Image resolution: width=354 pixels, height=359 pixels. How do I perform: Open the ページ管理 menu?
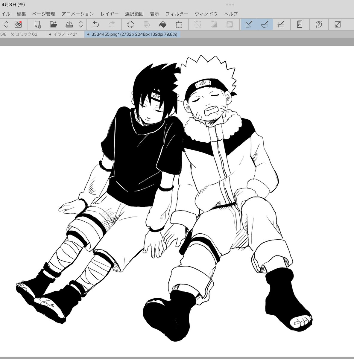point(44,14)
